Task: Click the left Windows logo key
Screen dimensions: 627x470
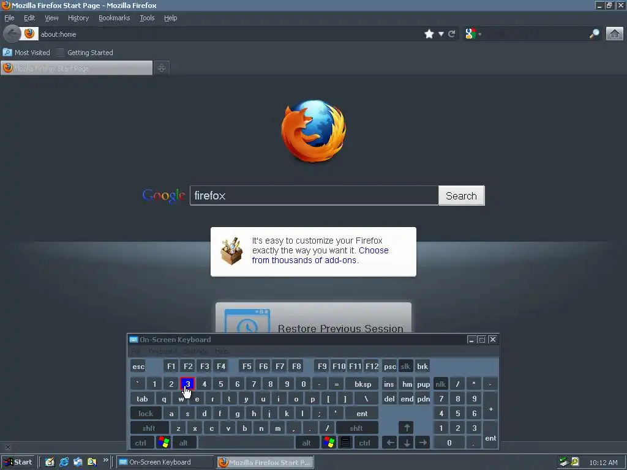Action: point(163,443)
